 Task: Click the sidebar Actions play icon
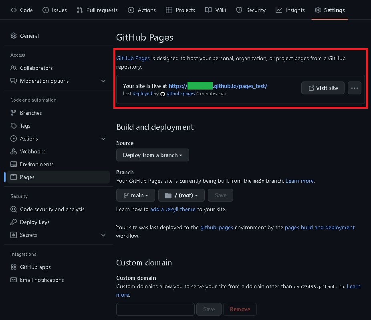pos(14,139)
